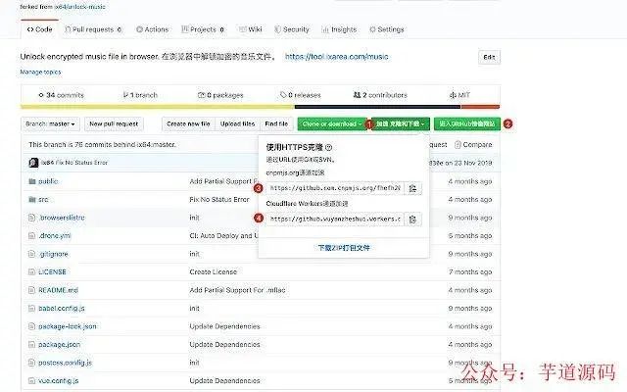627x392 pixels.
Task: Click the LICENSE file icon
Action: click(32, 272)
